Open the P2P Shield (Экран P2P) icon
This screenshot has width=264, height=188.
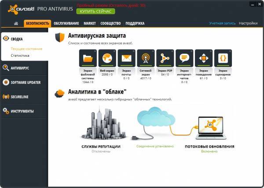tap(165, 58)
